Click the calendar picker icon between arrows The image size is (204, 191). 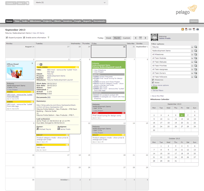pyautogui.click(x=140, y=38)
